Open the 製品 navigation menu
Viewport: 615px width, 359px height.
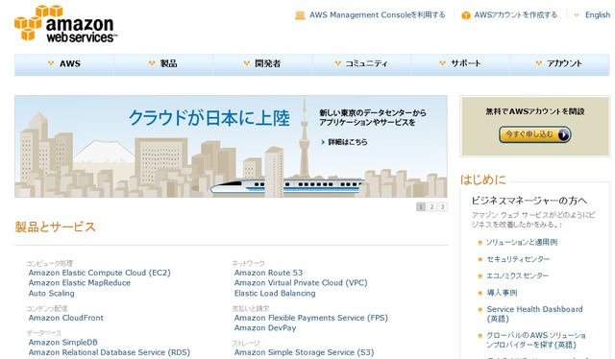[x=163, y=64]
